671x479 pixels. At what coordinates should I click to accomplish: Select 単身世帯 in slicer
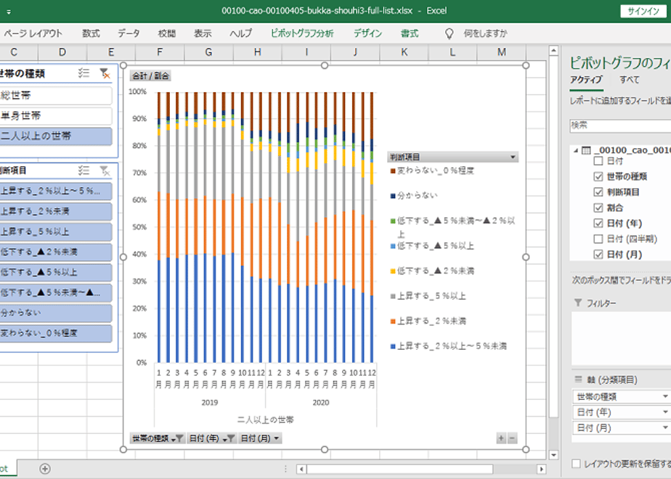point(56,115)
